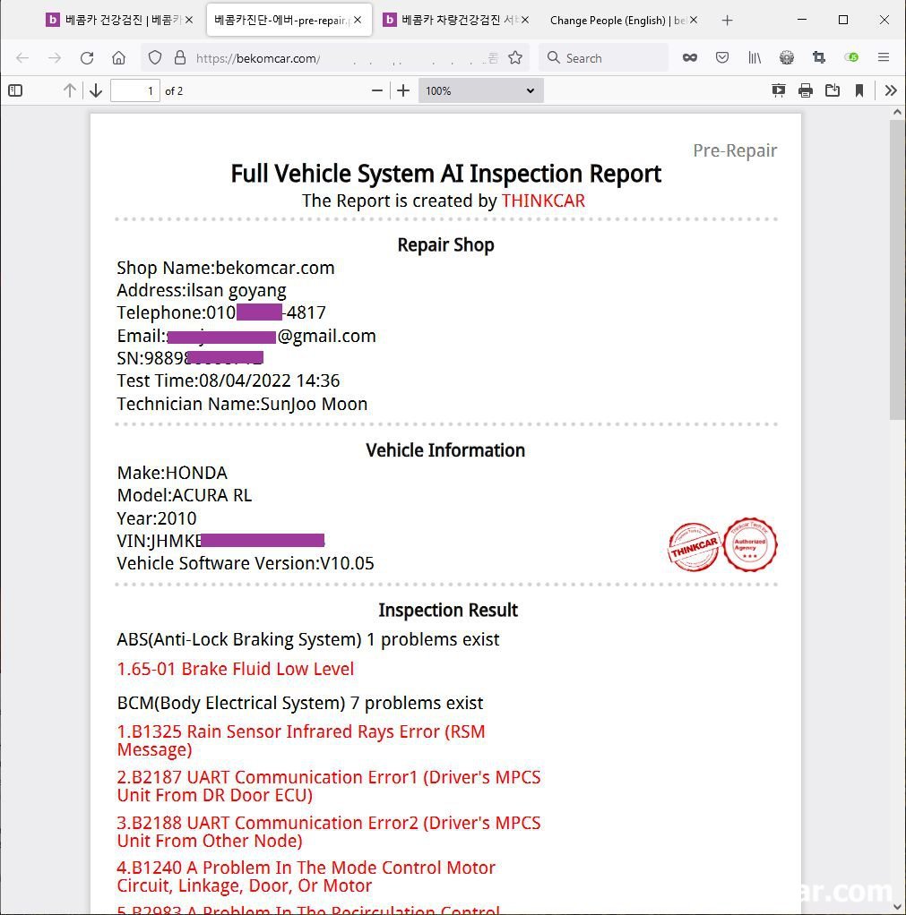
Task: Click the translate icon in address bar
Action: point(493,58)
